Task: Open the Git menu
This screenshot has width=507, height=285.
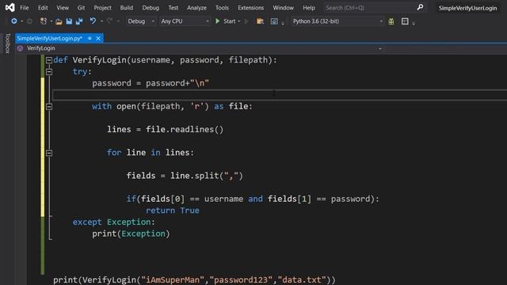Action: pos(81,7)
